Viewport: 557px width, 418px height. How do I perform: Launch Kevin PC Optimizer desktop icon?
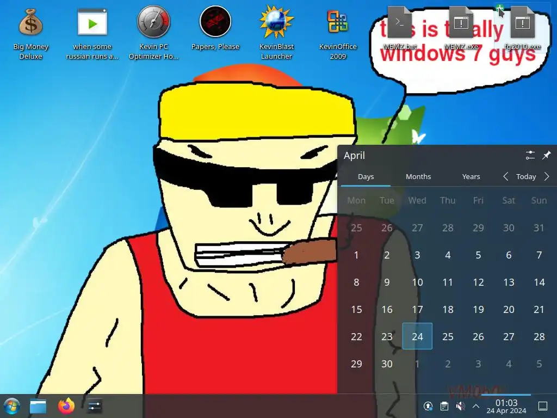pos(153,34)
